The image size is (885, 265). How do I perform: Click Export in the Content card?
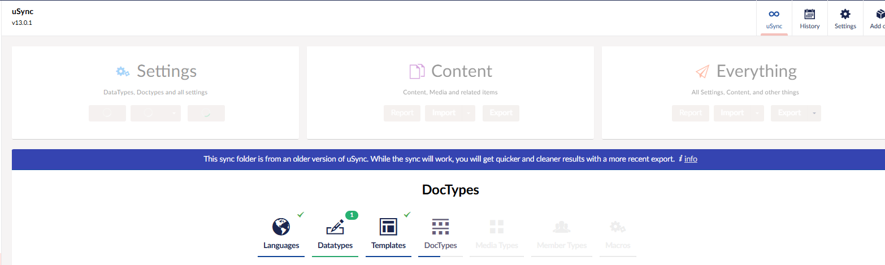[501, 113]
